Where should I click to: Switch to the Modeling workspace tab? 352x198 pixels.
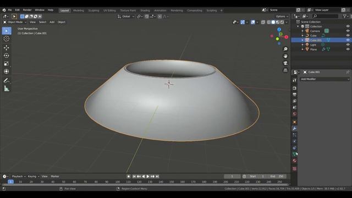tap(78, 10)
